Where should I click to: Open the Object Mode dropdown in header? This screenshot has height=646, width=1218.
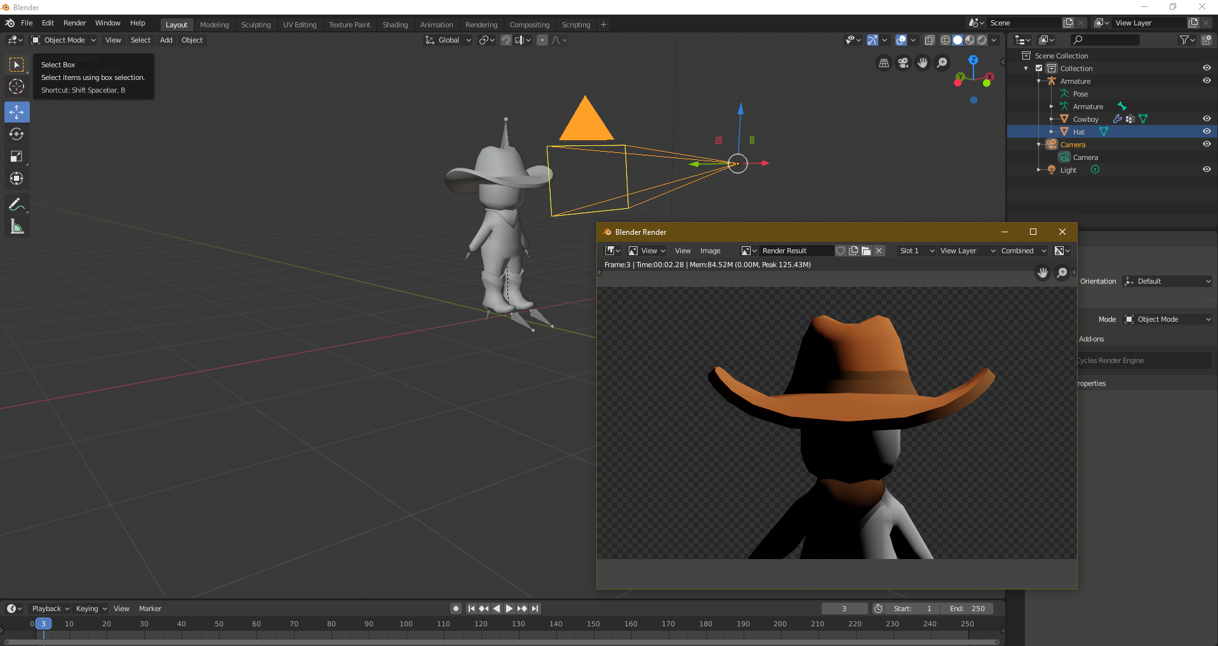pyautogui.click(x=64, y=40)
